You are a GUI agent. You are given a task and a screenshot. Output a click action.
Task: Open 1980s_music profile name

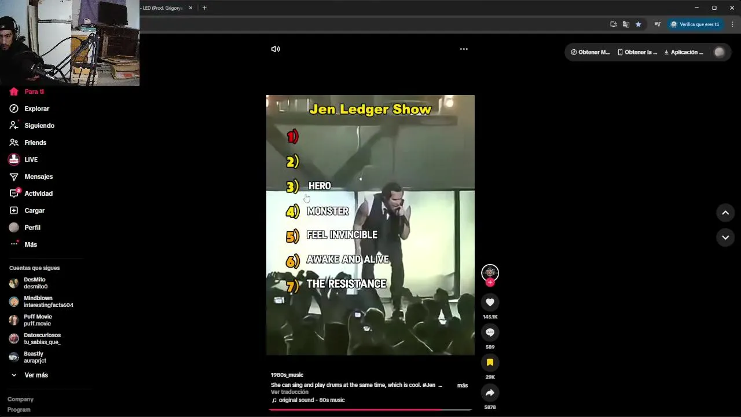[x=287, y=375]
